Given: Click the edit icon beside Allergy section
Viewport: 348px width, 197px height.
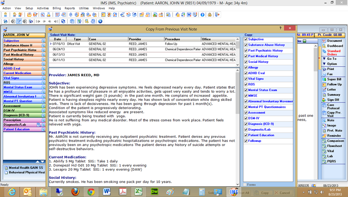Looking at the screenshot, I should pyautogui.click(x=43, y=64).
